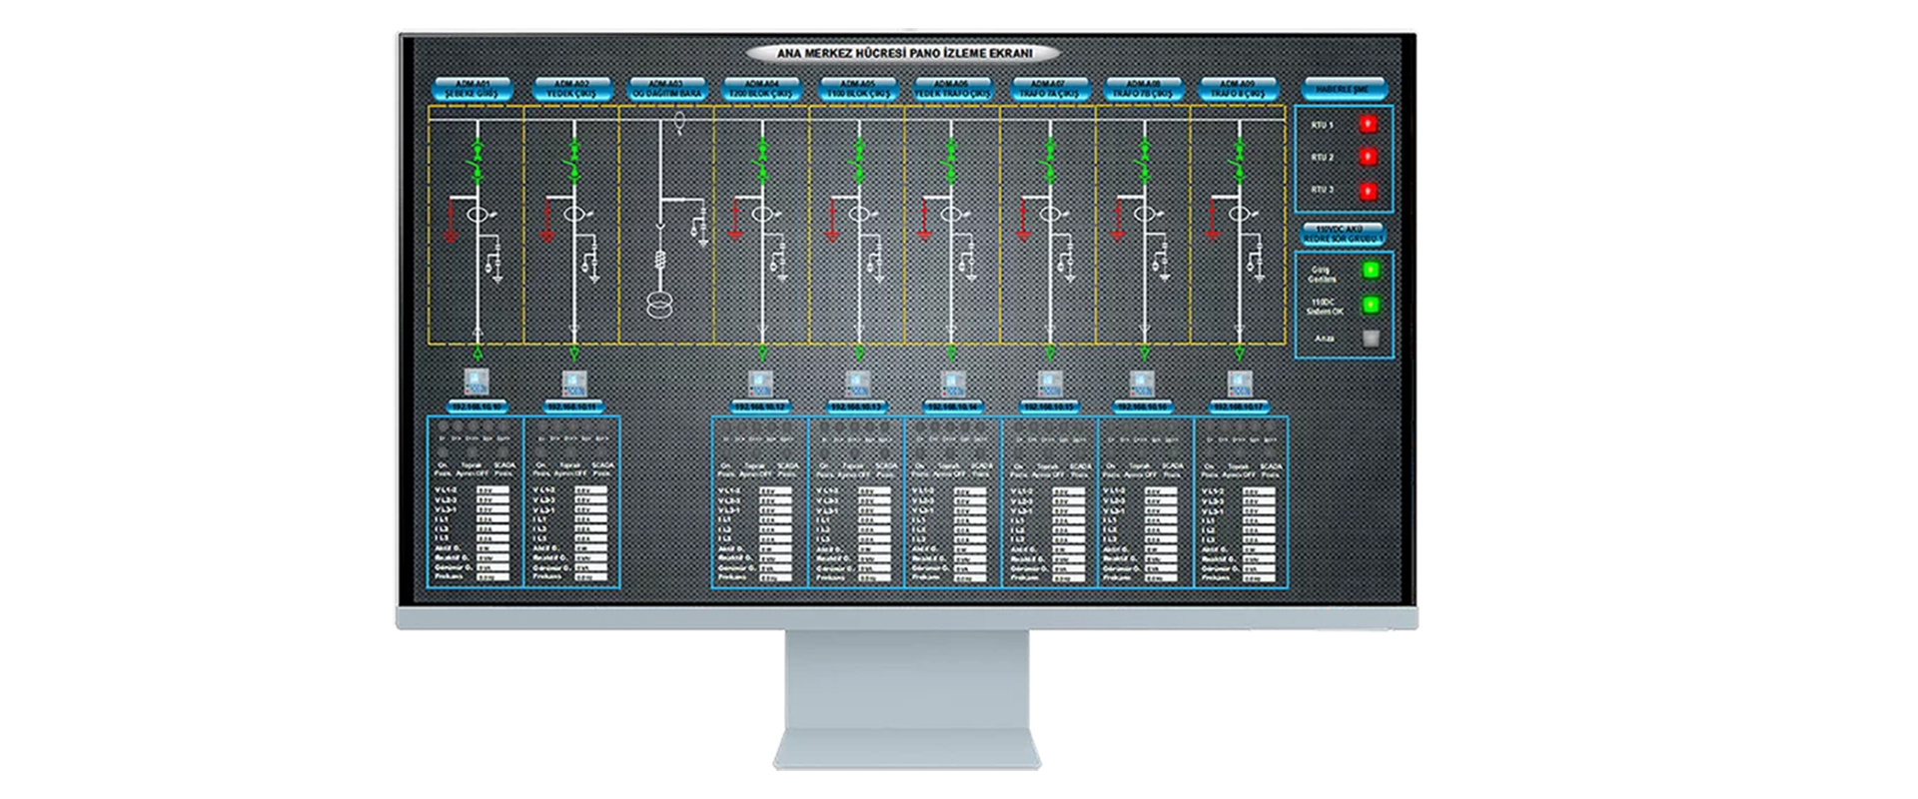This screenshot has height=799, width=1918.
Task: Click the green circuit breaker in ADM-A06 cell
Action: [x=951, y=160]
